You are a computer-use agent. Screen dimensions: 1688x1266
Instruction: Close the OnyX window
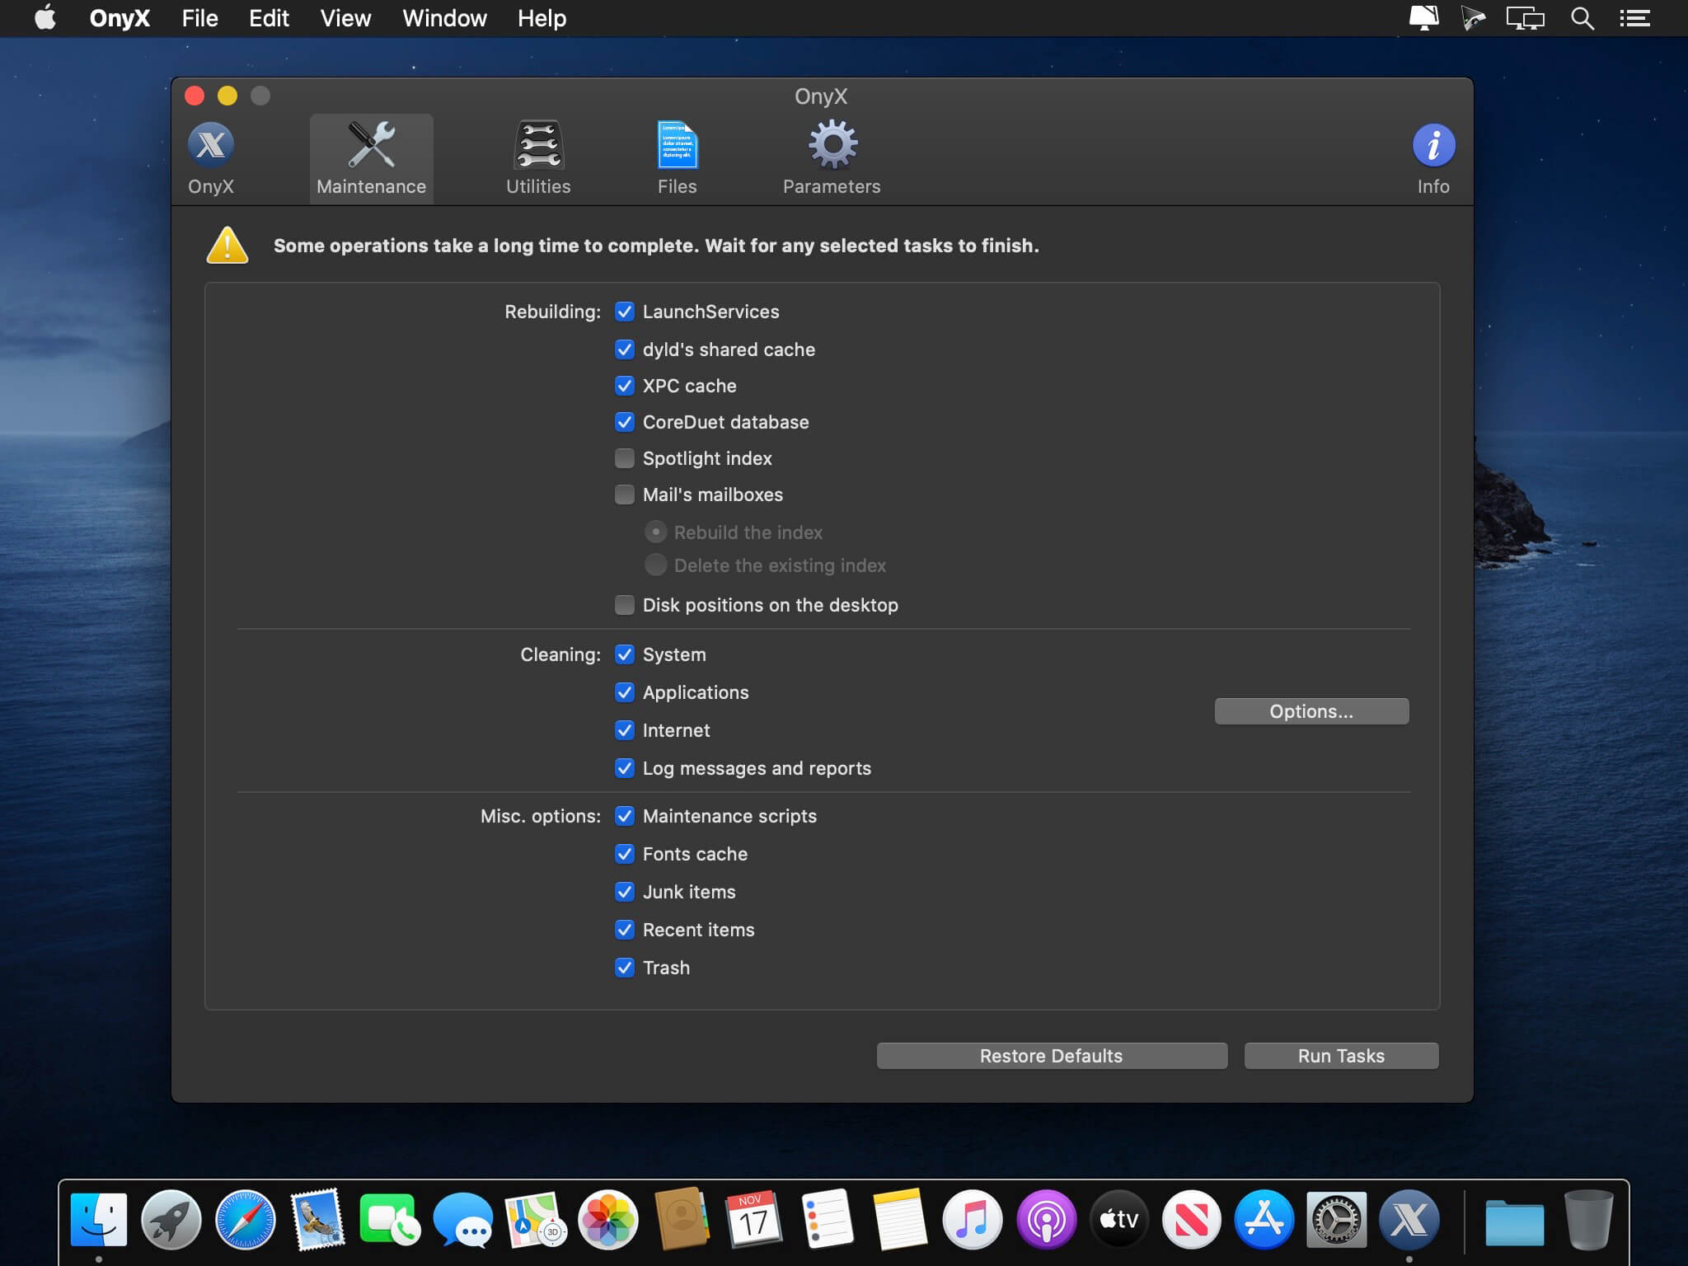[x=195, y=96]
